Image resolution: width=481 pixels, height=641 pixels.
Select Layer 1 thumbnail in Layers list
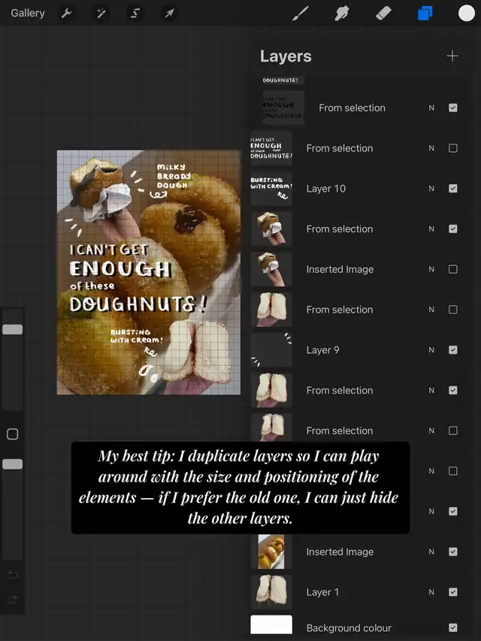tap(271, 592)
